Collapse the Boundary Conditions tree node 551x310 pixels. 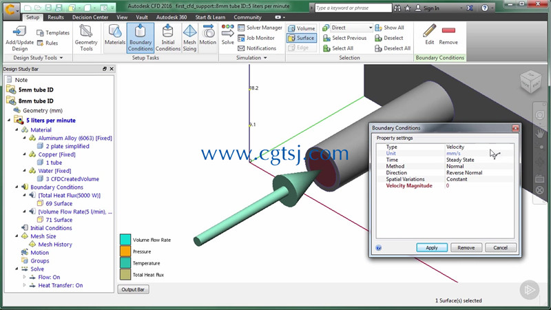[17, 187]
